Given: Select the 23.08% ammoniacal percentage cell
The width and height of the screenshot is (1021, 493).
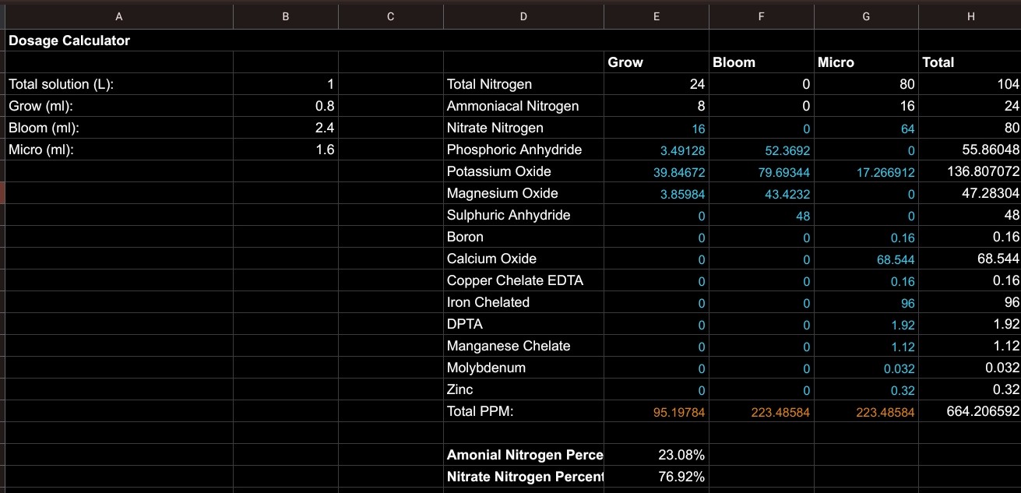Looking at the screenshot, I should (656, 455).
